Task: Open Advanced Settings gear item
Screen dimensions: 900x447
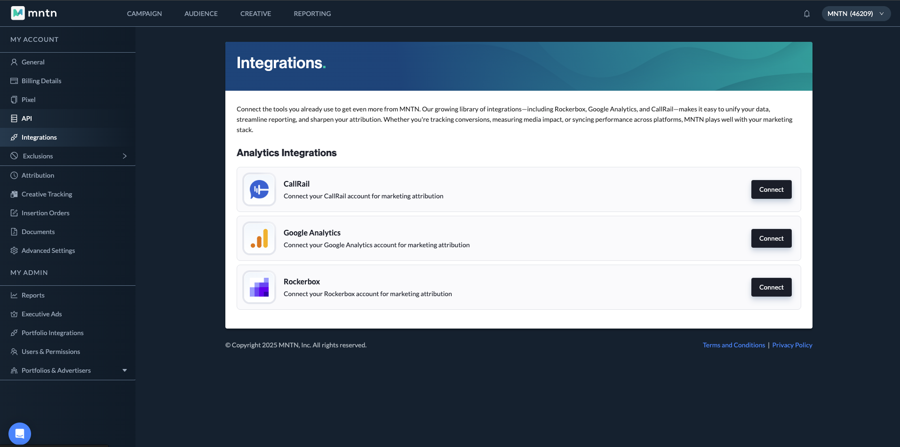Action: tap(48, 251)
